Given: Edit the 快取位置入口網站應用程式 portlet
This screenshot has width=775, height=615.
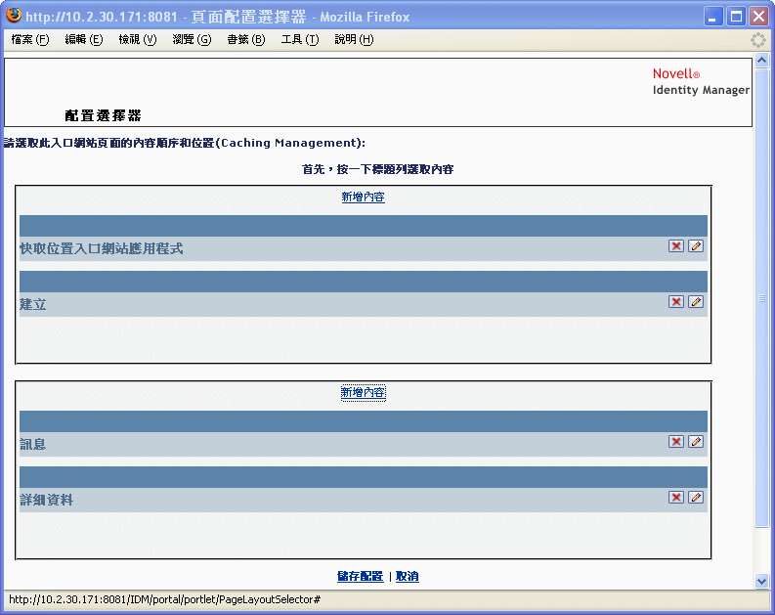Looking at the screenshot, I should coord(696,246).
